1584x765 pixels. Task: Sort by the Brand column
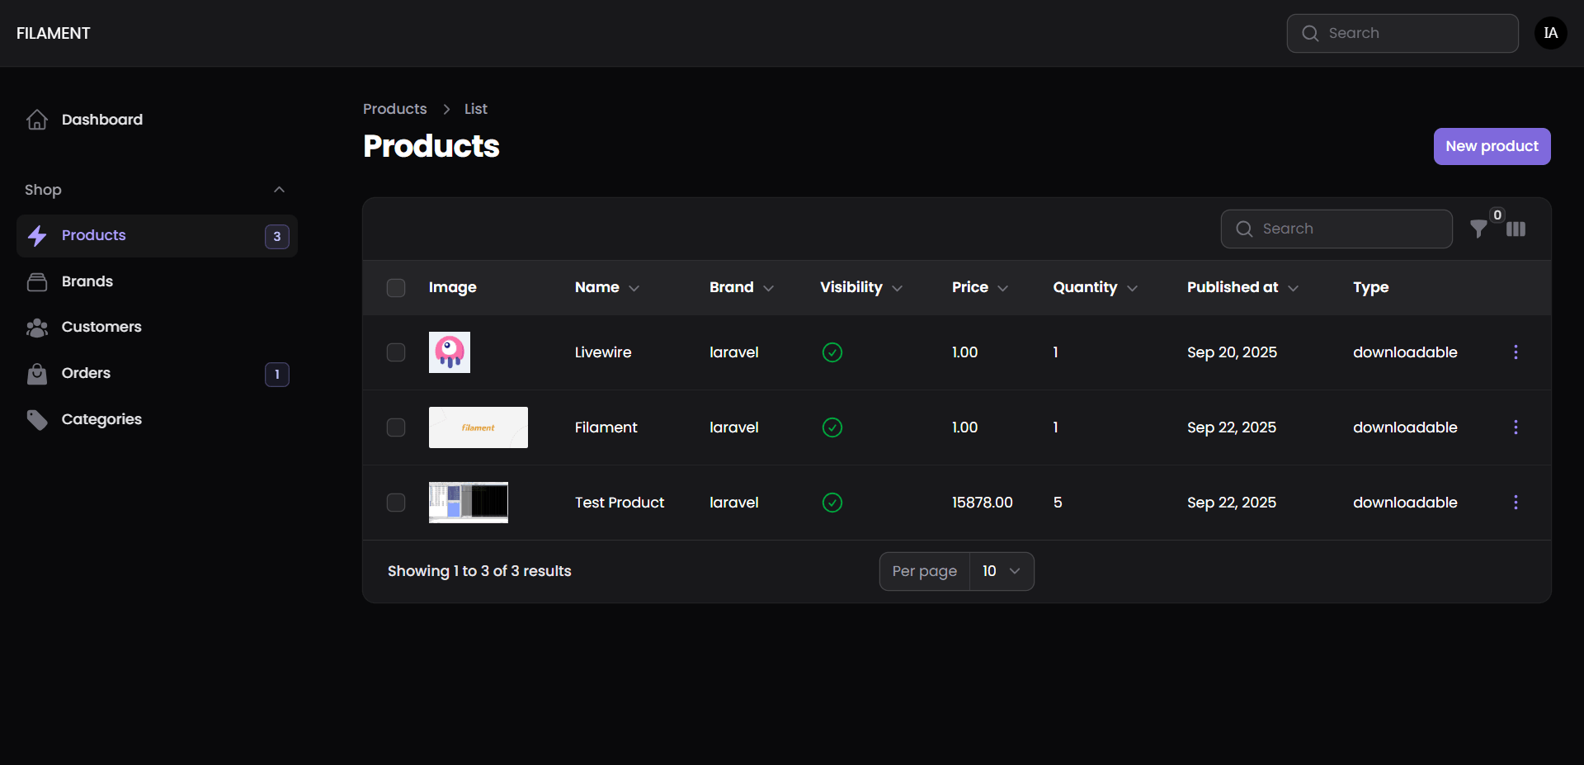tap(742, 287)
